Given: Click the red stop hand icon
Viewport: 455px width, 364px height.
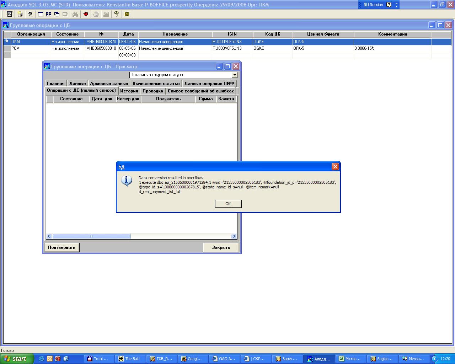Looking at the screenshot, I should [86, 14].
